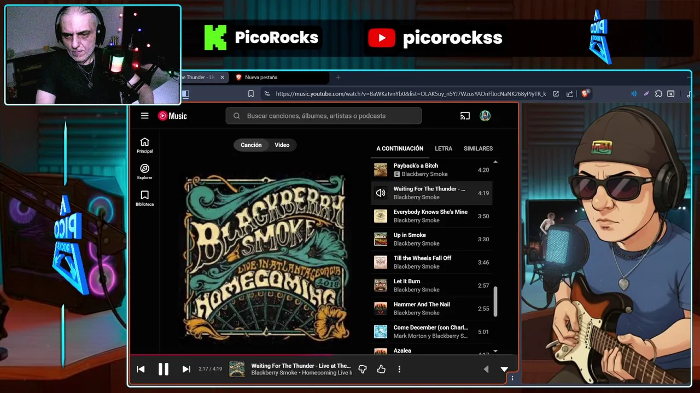Image resolution: width=700 pixels, height=393 pixels.
Task: Open Blackberry Smoke artist link in player bar
Action: pyautogui.click(x=274, y=373)
